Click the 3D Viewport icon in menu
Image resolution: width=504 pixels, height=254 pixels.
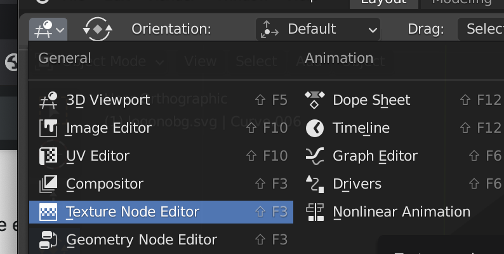pyautogui.click(x=48, y=100)
